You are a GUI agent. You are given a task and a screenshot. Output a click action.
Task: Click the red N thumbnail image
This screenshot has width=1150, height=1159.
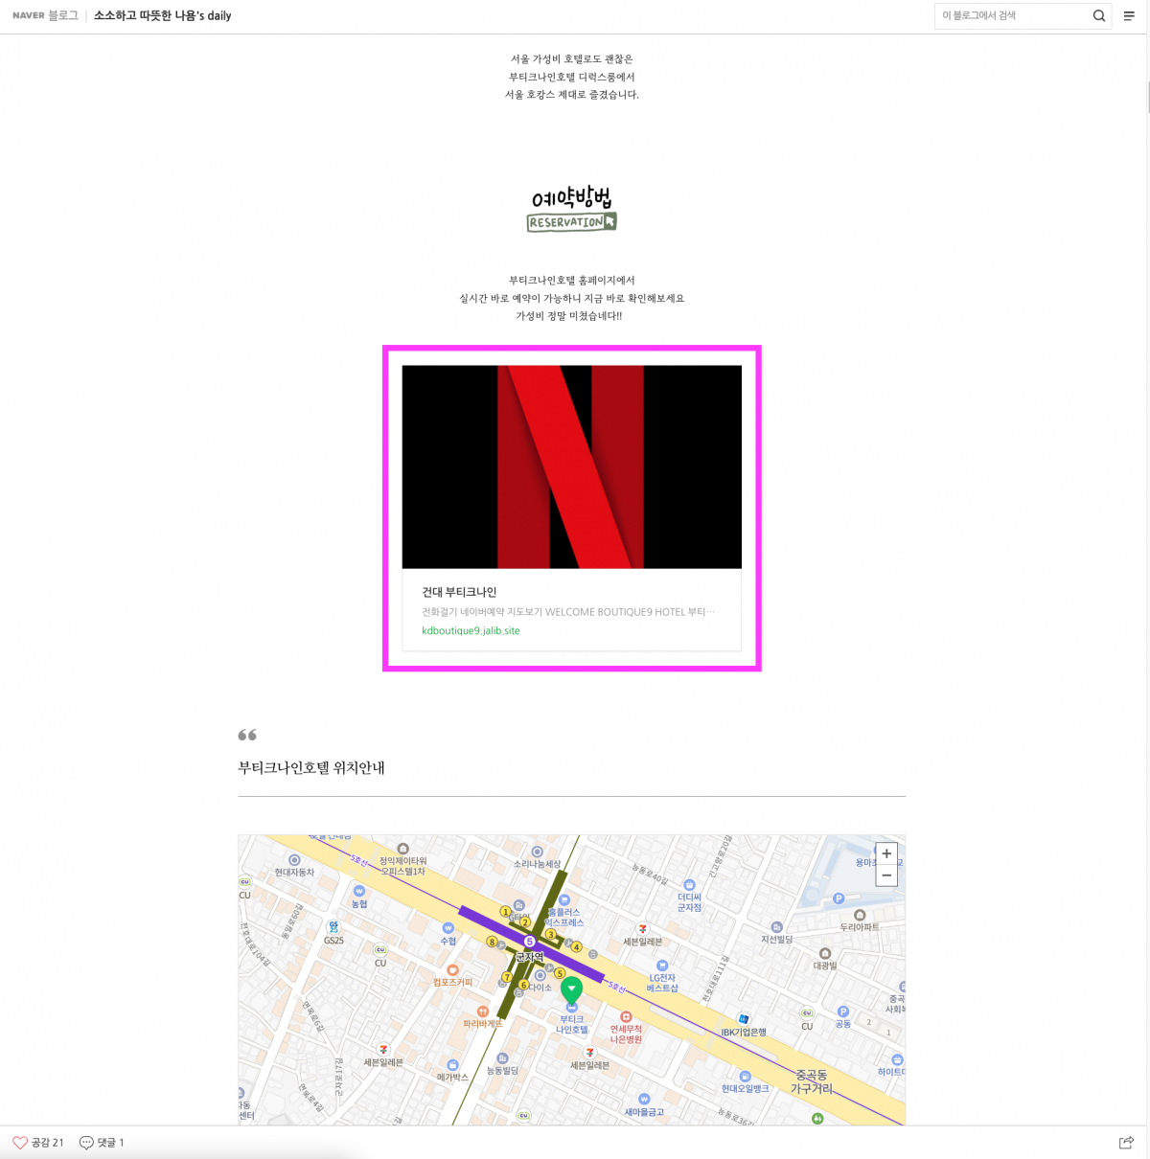point(571,466)
